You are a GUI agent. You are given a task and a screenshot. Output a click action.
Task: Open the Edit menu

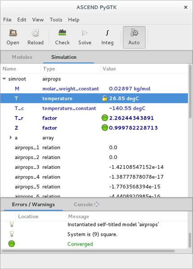(x=22, y=20)
